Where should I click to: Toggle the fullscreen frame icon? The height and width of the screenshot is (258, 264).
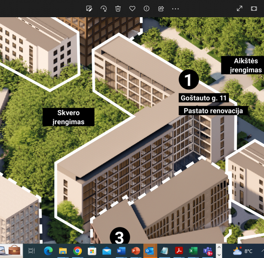[254, 9]
